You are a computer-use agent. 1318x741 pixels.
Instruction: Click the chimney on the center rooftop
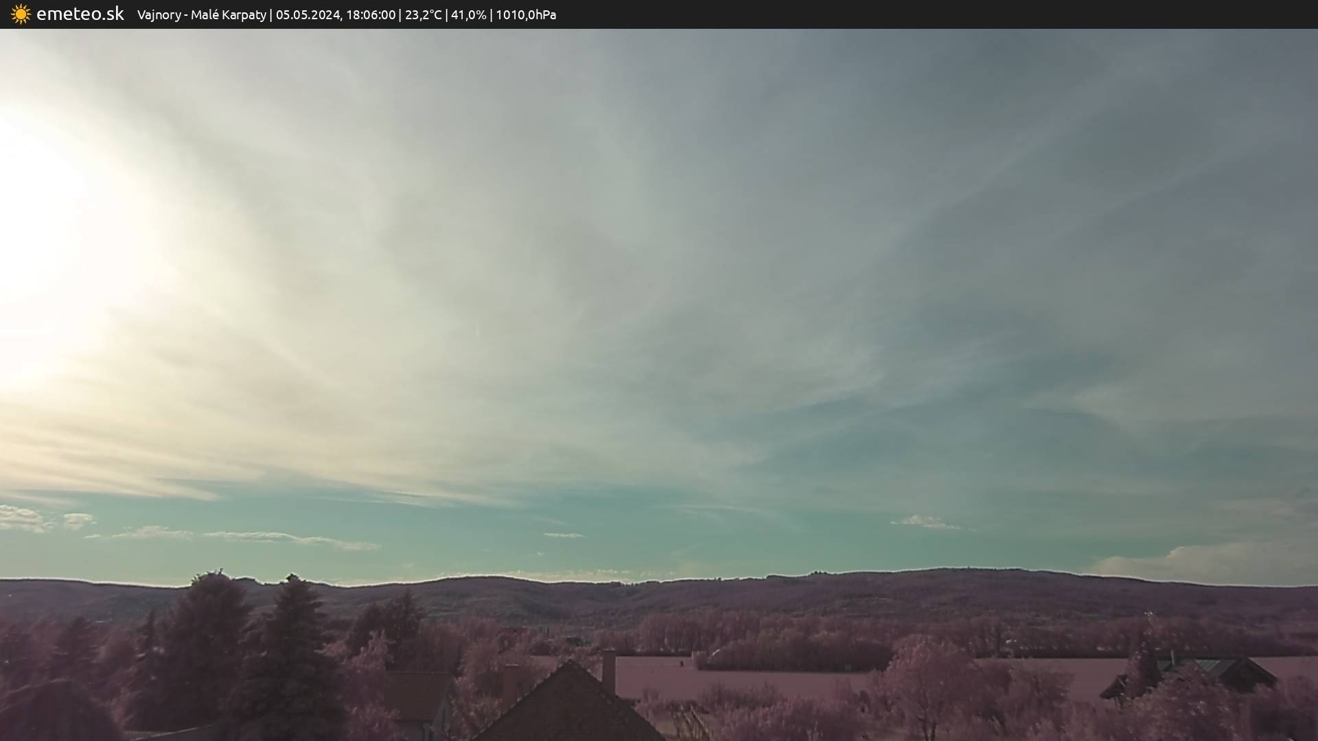point(608,671)
